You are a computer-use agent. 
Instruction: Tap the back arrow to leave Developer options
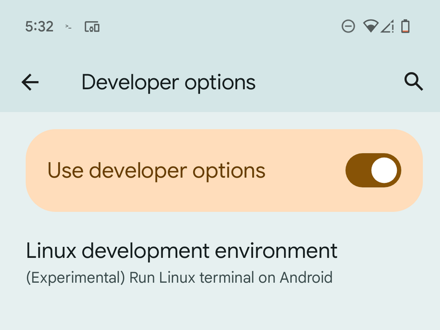pyautogui.click(x=29, y=82)
